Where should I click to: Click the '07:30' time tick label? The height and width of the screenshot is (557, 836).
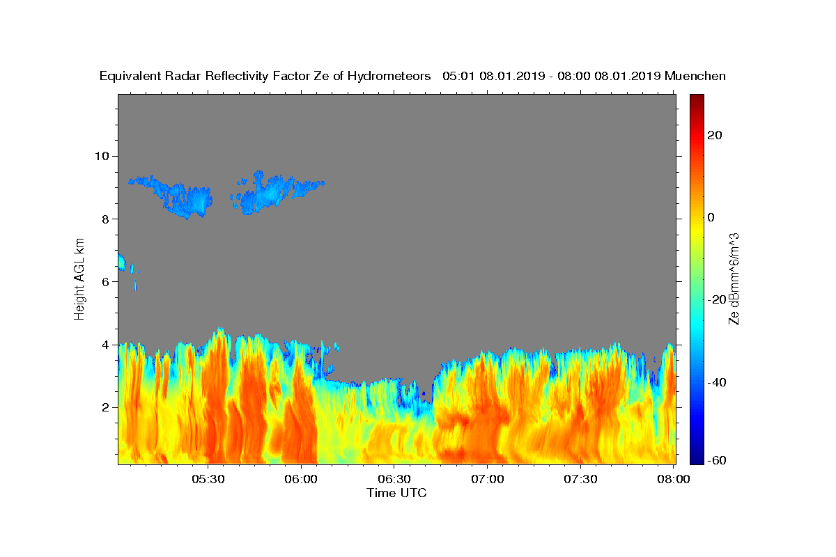click(580, 479)
